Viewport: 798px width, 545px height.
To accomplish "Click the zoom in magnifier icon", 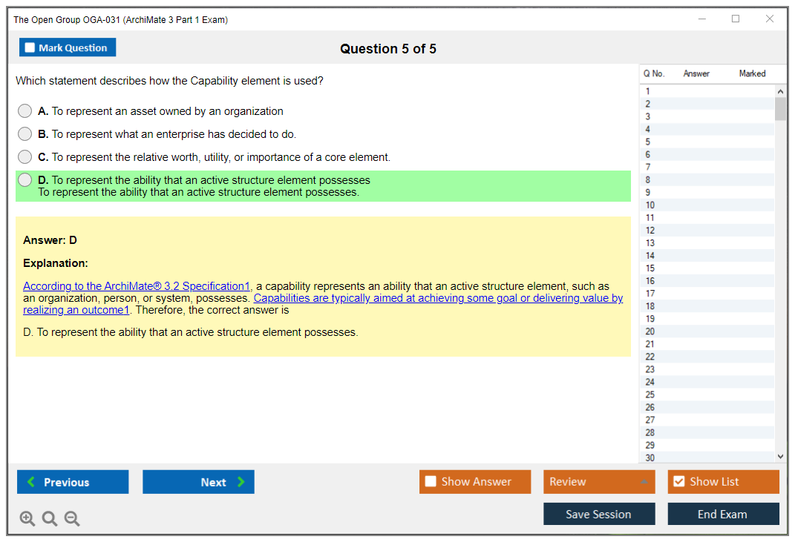I will point(27,518).
